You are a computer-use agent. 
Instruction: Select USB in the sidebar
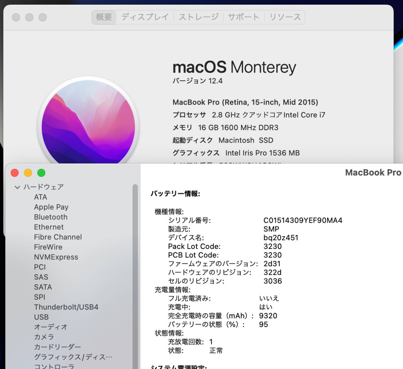[x=41, y=317]
